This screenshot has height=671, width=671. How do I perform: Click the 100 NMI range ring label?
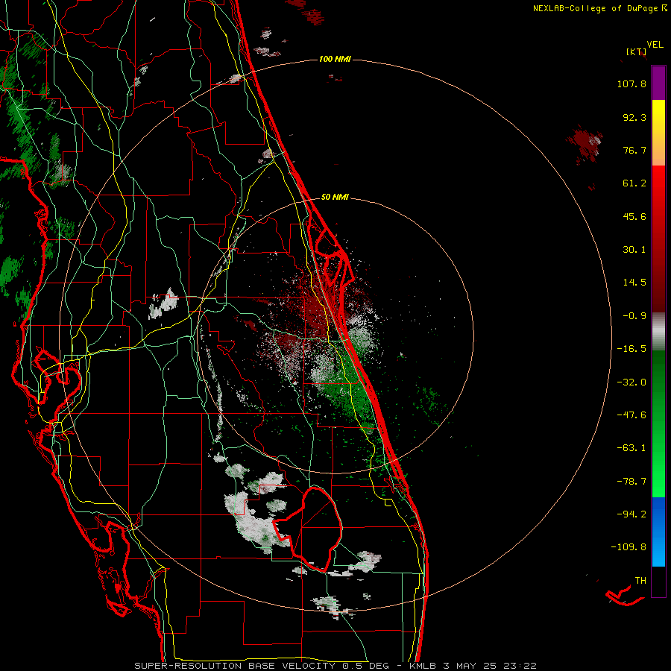(335, 59)
